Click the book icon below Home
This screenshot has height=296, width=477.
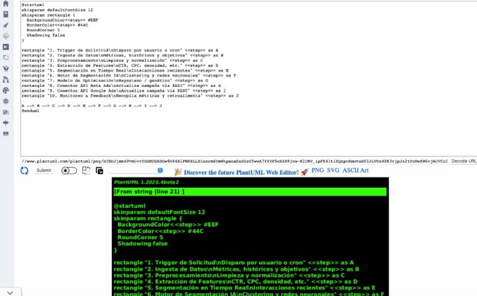pyautogui.click(x=6, y=15)
